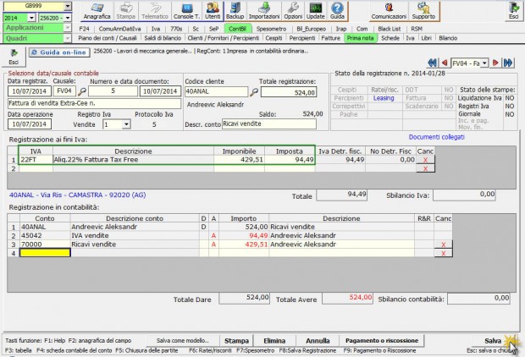525x357 pixels.
Task: Switch to the F24 tab
Action: coord(84,29)
